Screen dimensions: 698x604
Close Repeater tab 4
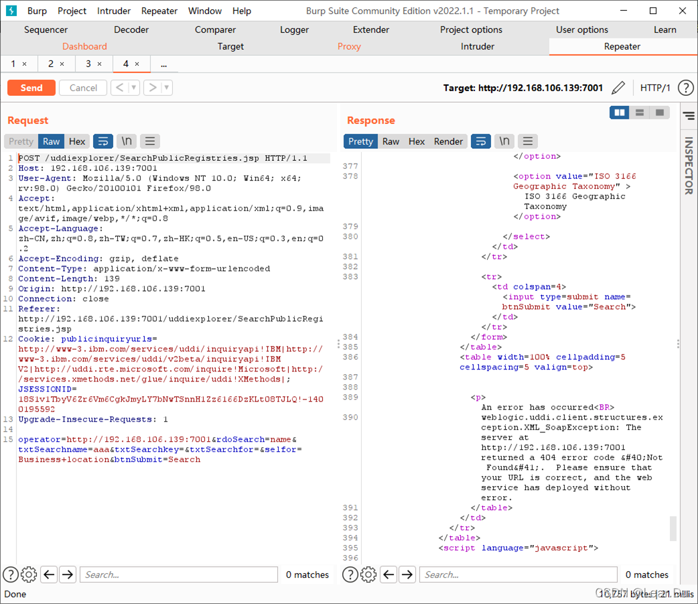(137, 64)
